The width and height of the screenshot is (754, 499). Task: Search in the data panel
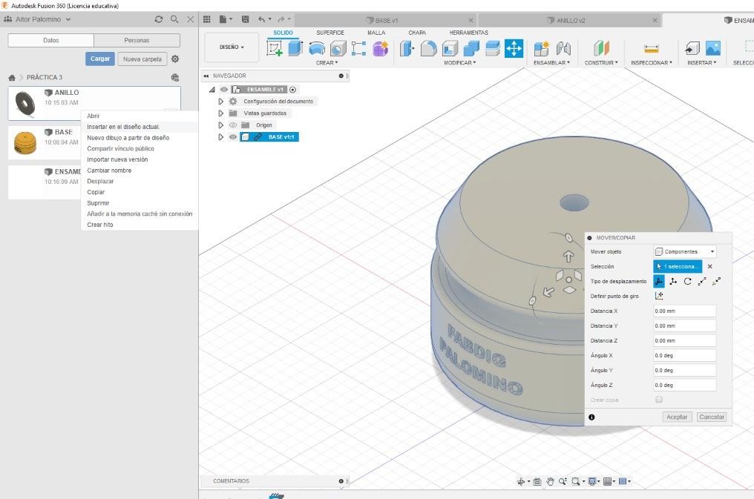(x=174, y=19)
